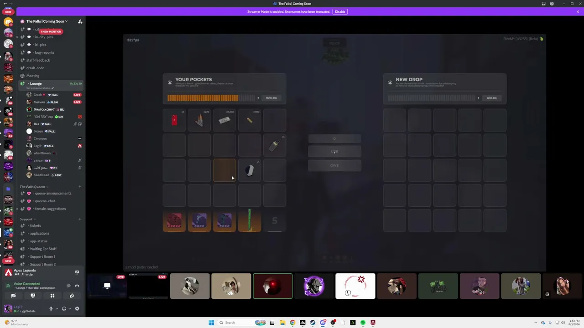Open microphone input options arrow

(57, 309)
